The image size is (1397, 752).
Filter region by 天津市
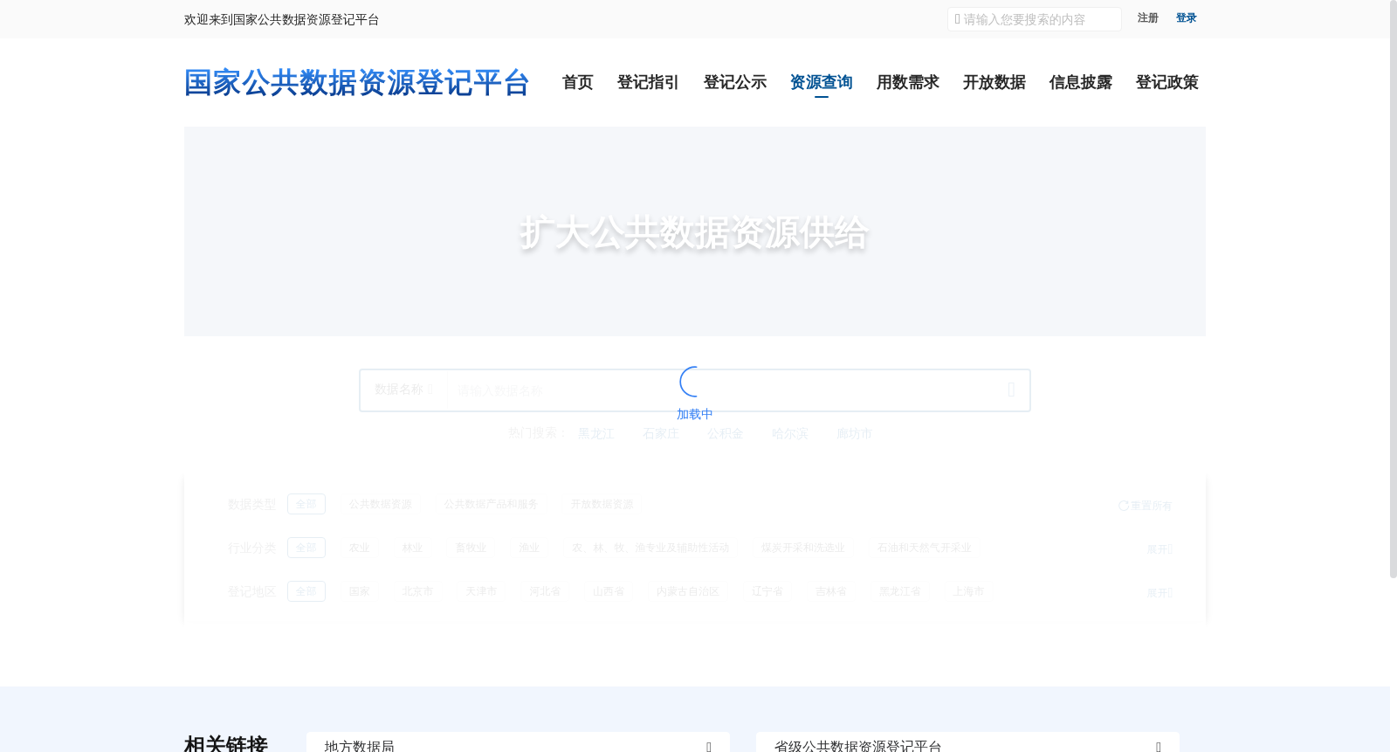(x=481, y=591)
